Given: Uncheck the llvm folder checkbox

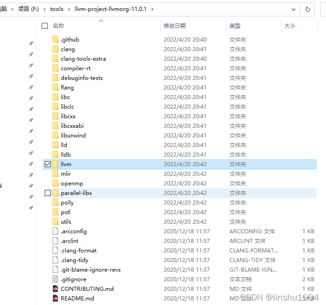Looking at the screenshot, I should [48, 164].
